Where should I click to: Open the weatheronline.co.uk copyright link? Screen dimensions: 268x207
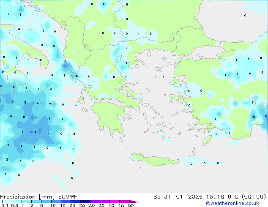(232, 203)
